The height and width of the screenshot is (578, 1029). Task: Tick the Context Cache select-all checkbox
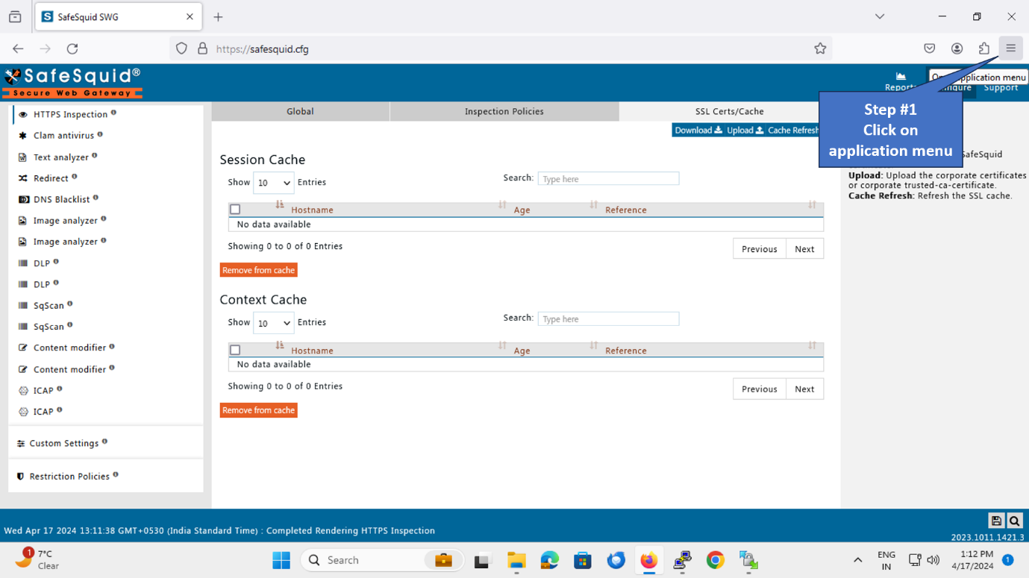[235, 350]
